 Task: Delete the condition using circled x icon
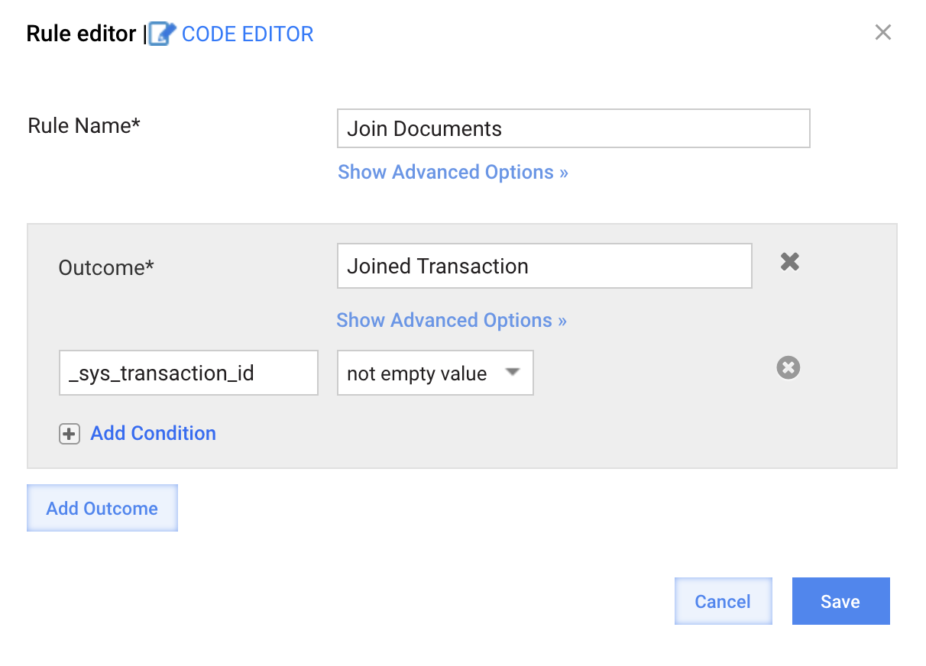(788, 368)
